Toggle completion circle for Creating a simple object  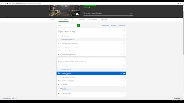point(124,81)
